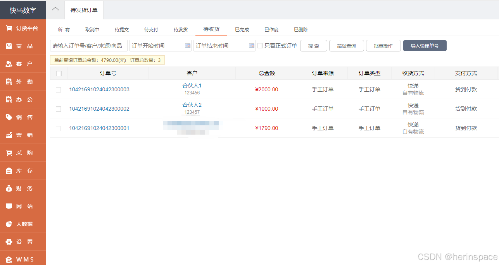The height and width of the screenshot is (265, 499).
Task: Open calendar picker for 订单开始时间
Action: pyautogui.click(x=188, y=46)
